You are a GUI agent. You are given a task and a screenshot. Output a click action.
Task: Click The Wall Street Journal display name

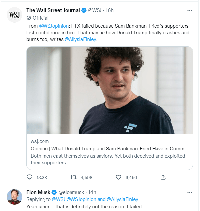coord(53,10)
